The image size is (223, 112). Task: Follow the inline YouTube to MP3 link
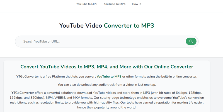(109, 77)
